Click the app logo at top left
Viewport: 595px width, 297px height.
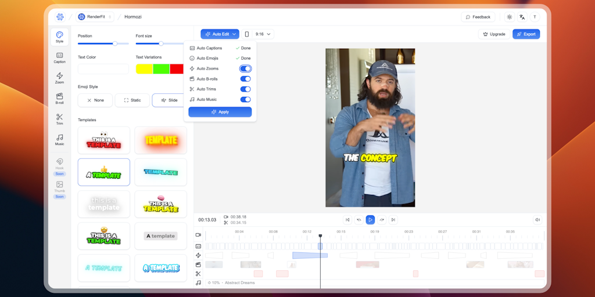pyautogui.click(x=60, y=17)
